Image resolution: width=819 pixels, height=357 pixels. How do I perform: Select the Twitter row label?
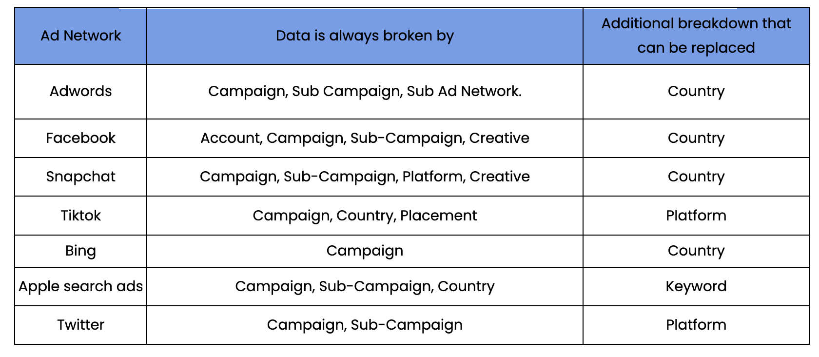(80, 325)
